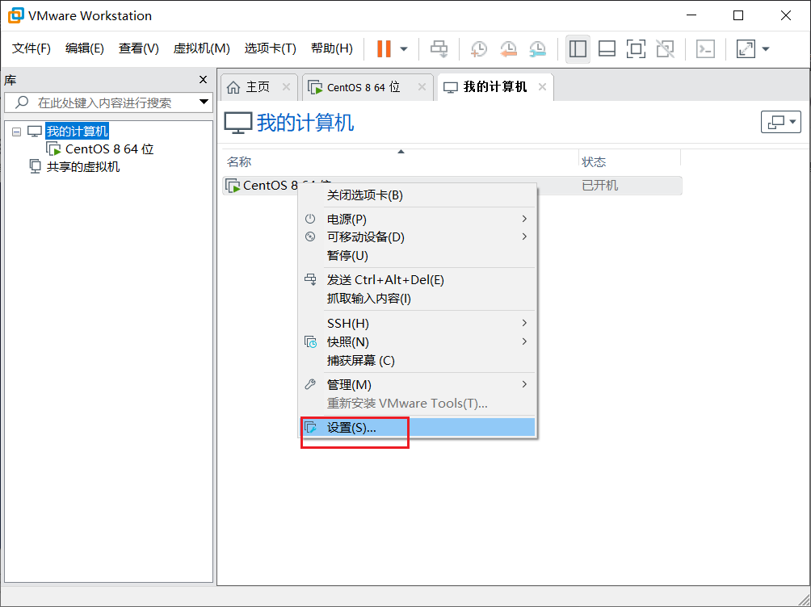Viewport: 811px width, 607px height.
Task: Expand the 可移动设备(D) submenu
Action: tap(418, 237)
